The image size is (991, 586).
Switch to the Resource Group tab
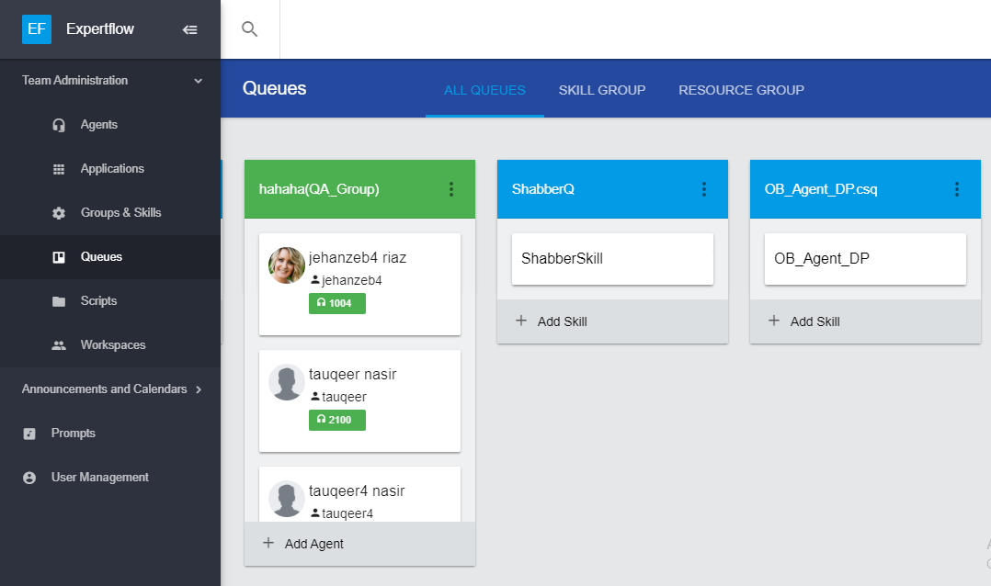click(741, 90)
